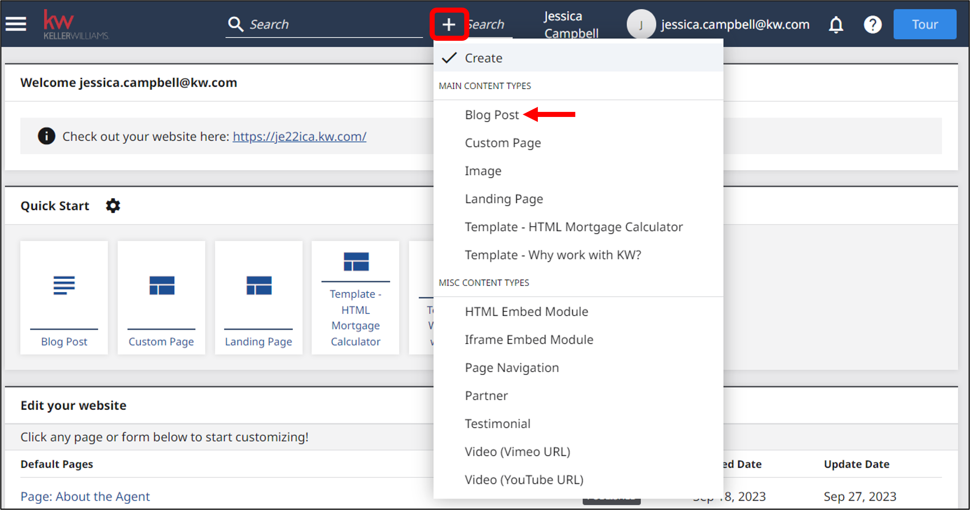The image size is (970, 510).
Task: Click the Tour button
Action: pyautogui.click(x=924, y=25)
